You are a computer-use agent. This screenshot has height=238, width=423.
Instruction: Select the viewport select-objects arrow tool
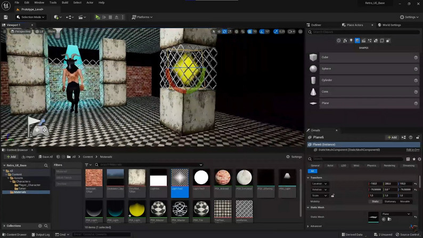click(x=214, y=31)
